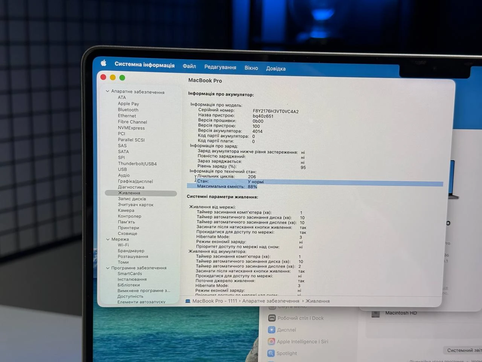Open Робочий стіл і Dock settings icon
The height and width of the screenshot is (362, 482).
tap(271, 318)
